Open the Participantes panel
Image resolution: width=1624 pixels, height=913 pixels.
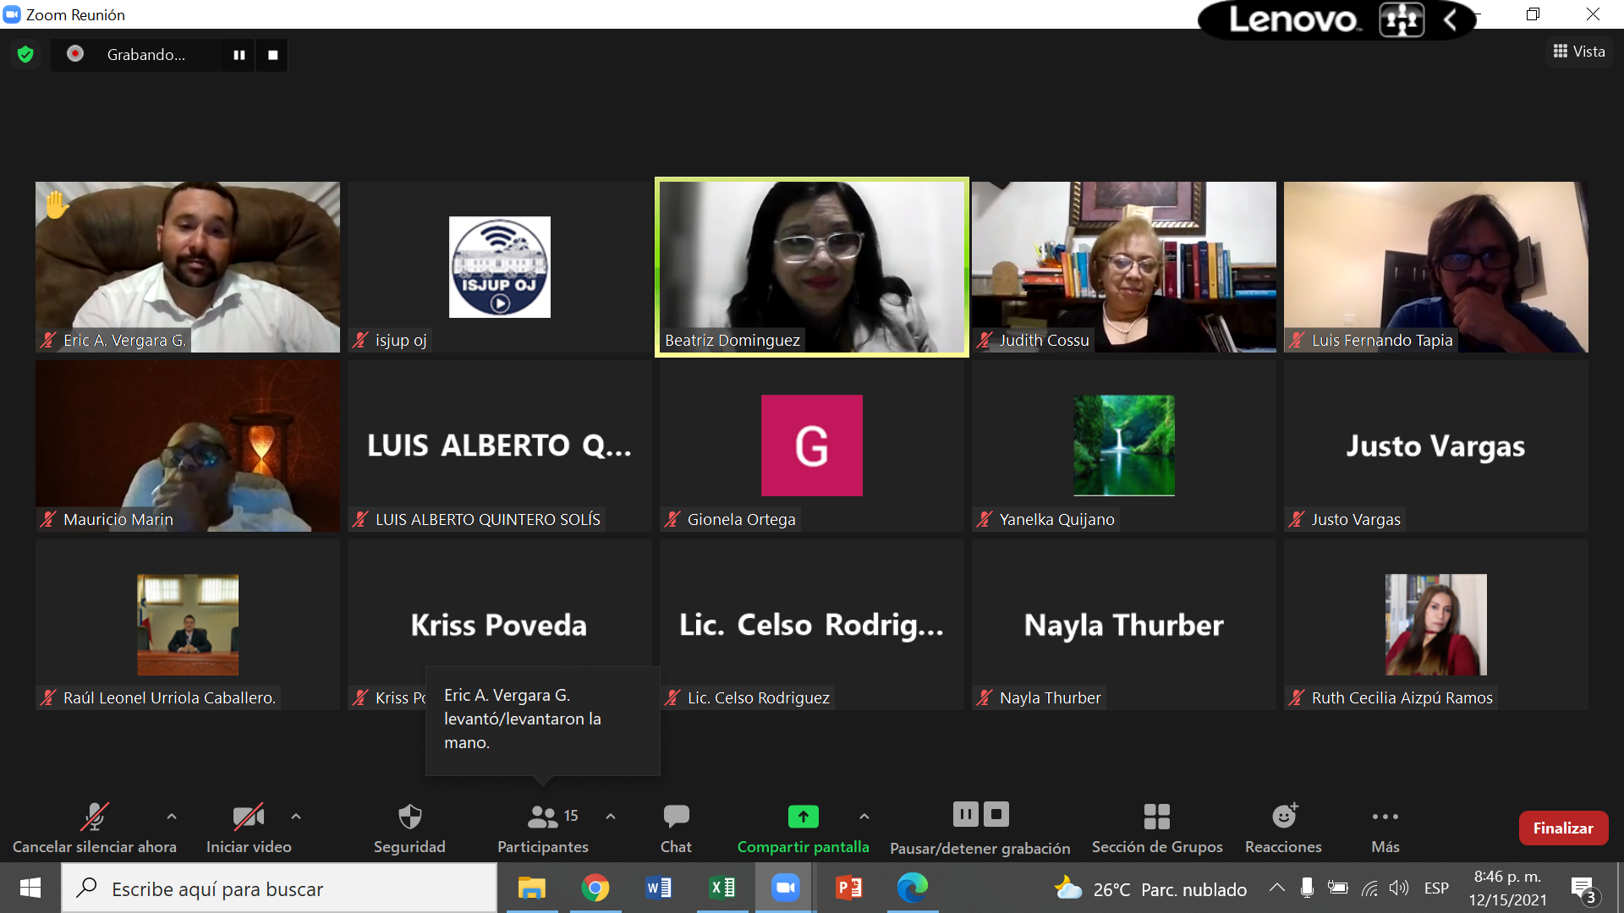coord(543,828)
